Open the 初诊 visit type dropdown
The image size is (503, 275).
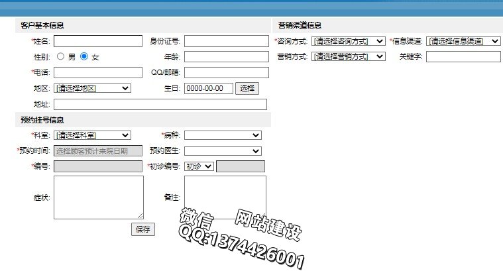click(x=199, y=166)
